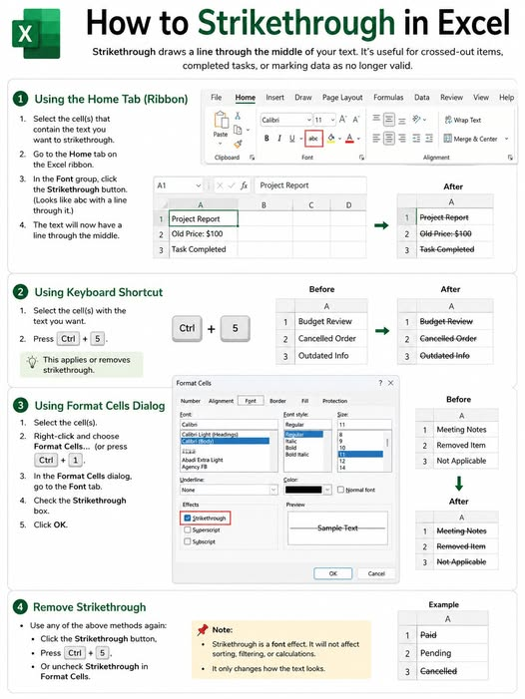The height and width of the screenshot is (699, 525).
Task: Click the Paste clipboard icon in ribbon
Action: coord(221,120)
